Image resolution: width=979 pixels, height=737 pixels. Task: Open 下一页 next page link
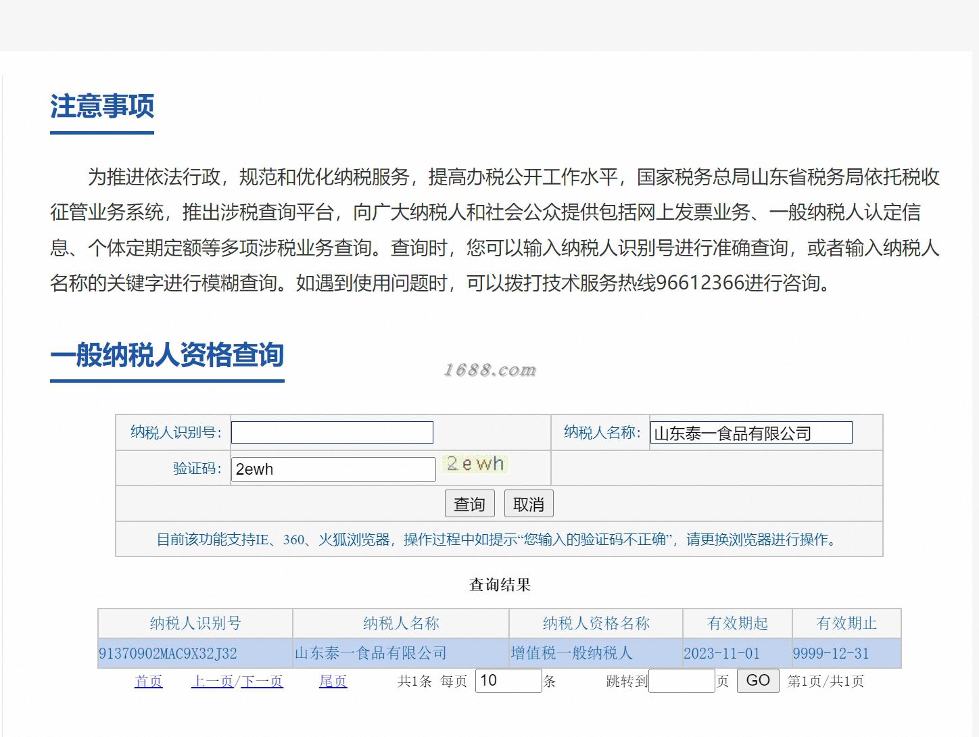coord(262,682)
